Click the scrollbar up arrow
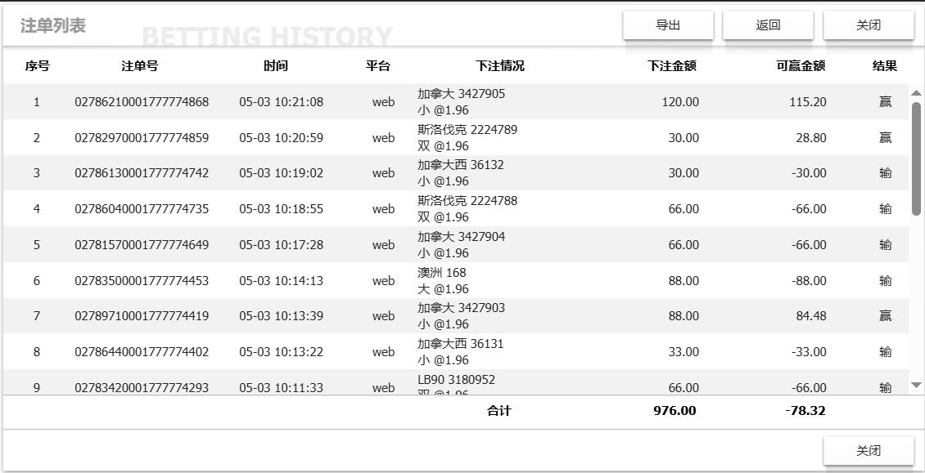925x473 pixels. 916,93
